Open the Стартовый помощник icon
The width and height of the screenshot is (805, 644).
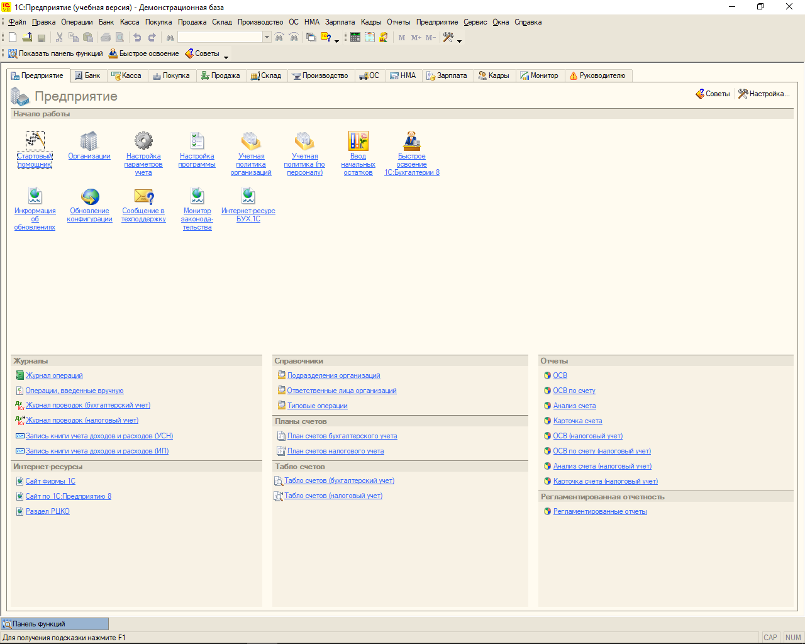(35, 141)
